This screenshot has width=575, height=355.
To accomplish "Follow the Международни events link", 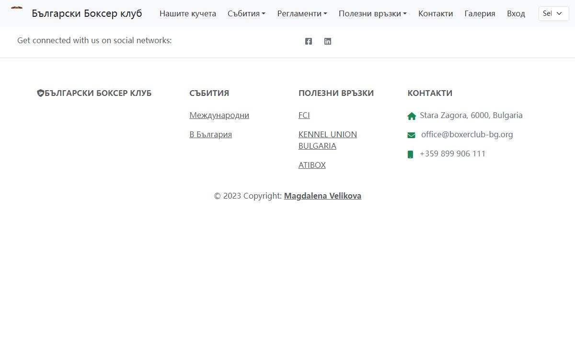I will point(219,115).
